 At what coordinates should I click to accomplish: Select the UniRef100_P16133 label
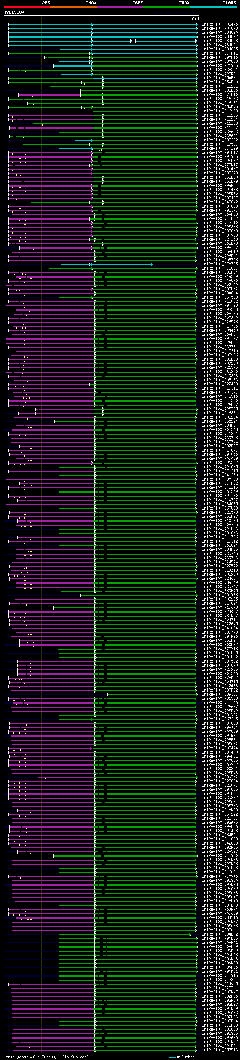click(219, 99)
